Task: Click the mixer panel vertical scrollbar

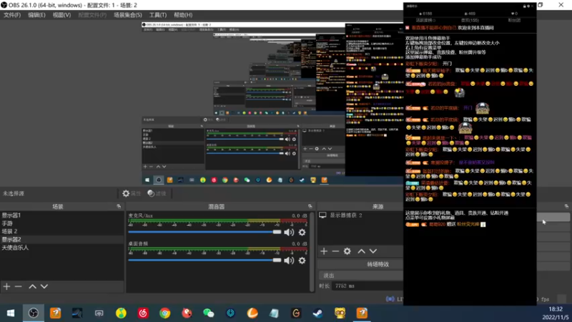Action: click(x=312, y=251)
